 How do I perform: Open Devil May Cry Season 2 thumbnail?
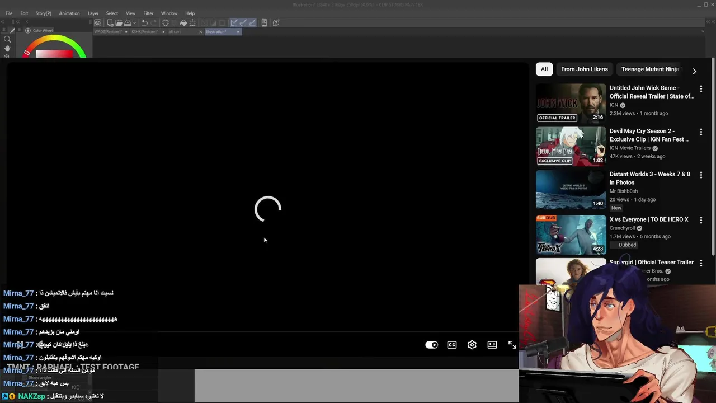coord(571,146)
